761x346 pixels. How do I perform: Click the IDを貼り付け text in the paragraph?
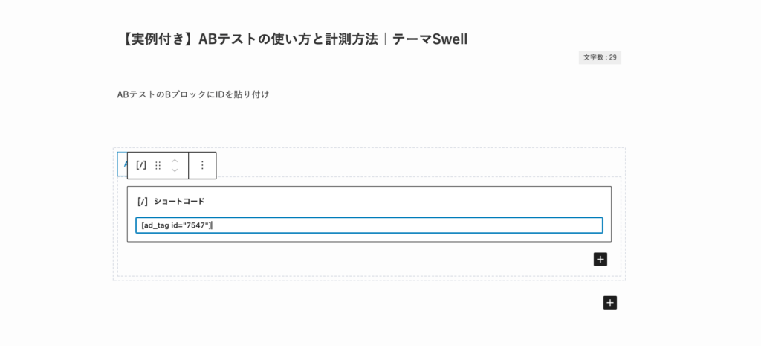pyautogui.click(x=242, y=94)
